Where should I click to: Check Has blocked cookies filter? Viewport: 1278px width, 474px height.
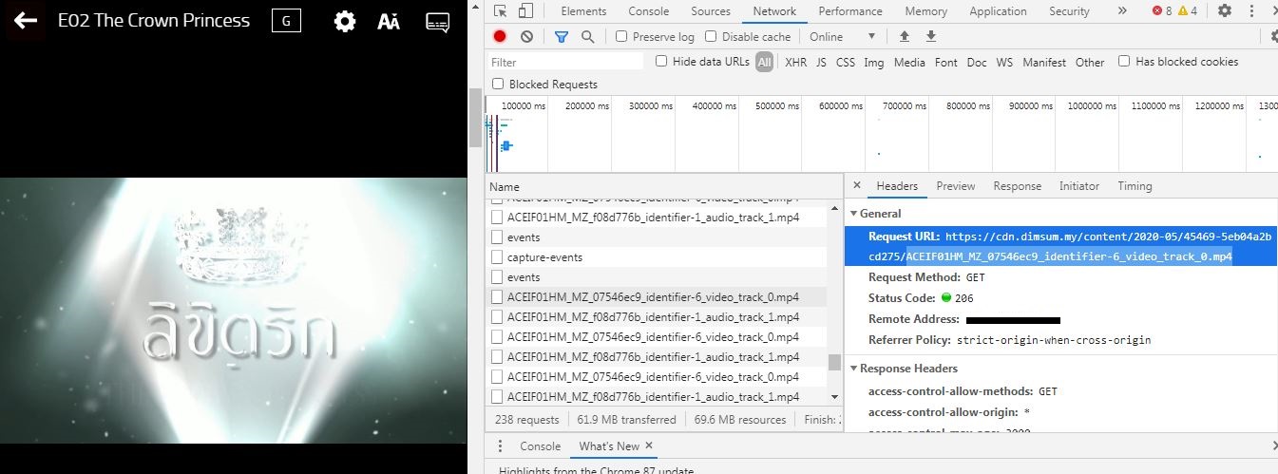coord(1124,61)
